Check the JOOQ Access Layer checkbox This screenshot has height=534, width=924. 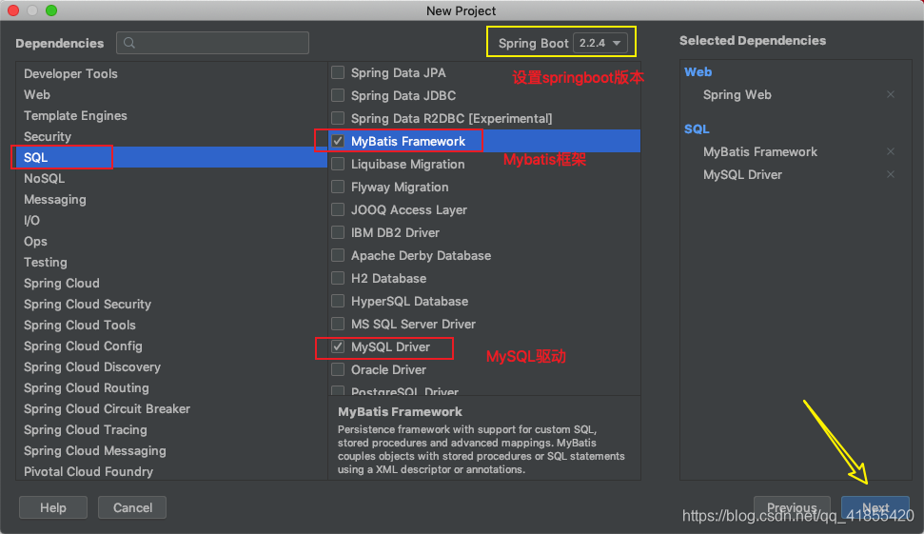tap(338, 209)
